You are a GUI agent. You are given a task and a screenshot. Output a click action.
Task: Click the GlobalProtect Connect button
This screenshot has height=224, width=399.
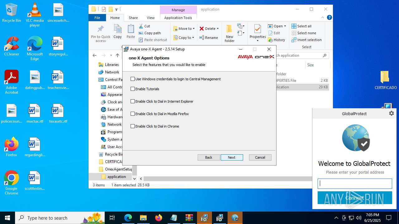[x=355, y=198]
